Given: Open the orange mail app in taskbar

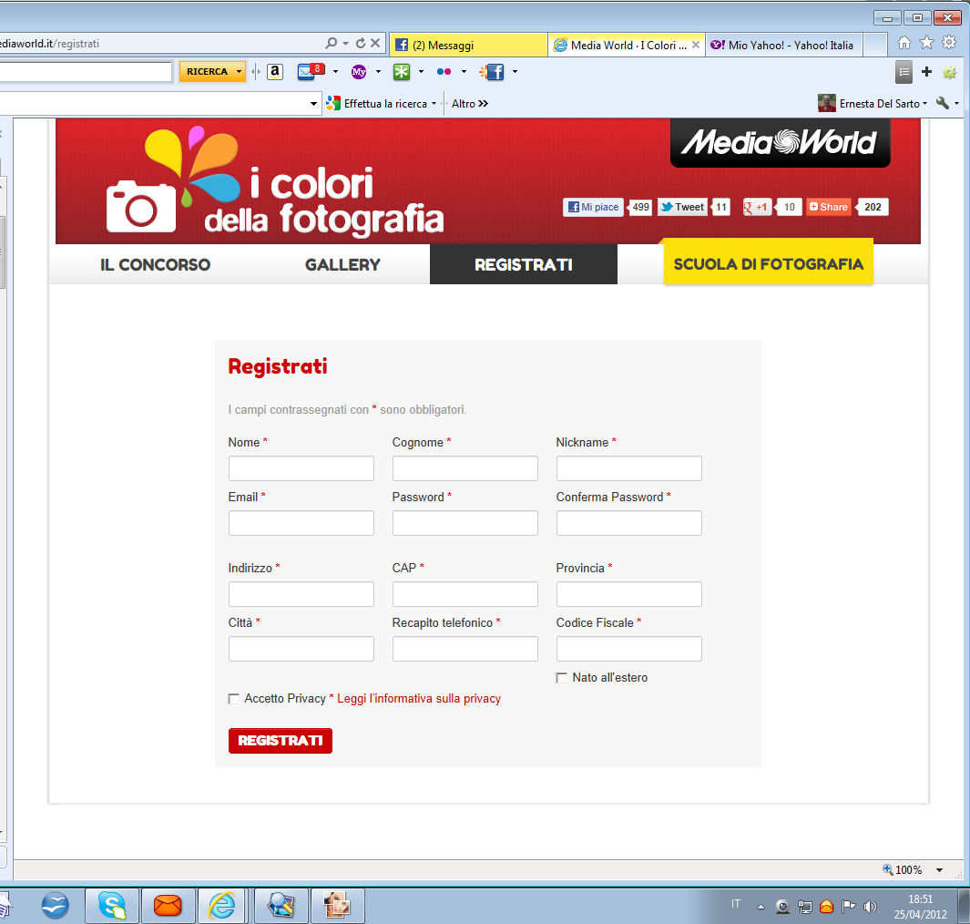Looking at the screenshot, I should coord(168,906).
